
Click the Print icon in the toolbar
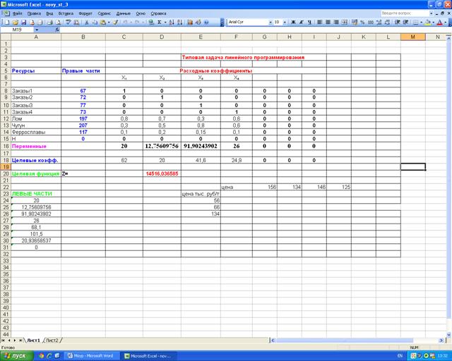(50, 22)
